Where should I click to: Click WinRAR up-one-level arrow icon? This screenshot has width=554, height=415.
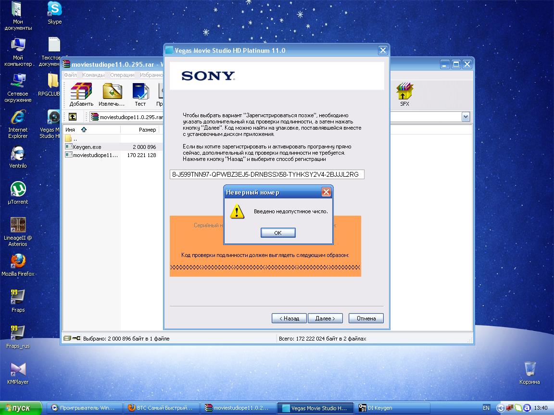pos(73,116)
